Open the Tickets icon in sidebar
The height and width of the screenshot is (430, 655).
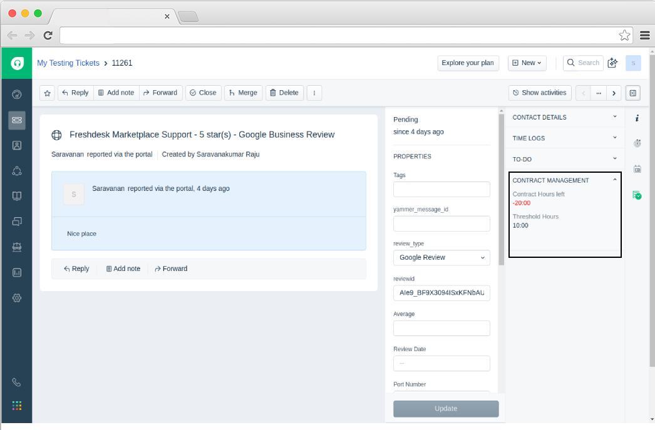tap(17, 120)
